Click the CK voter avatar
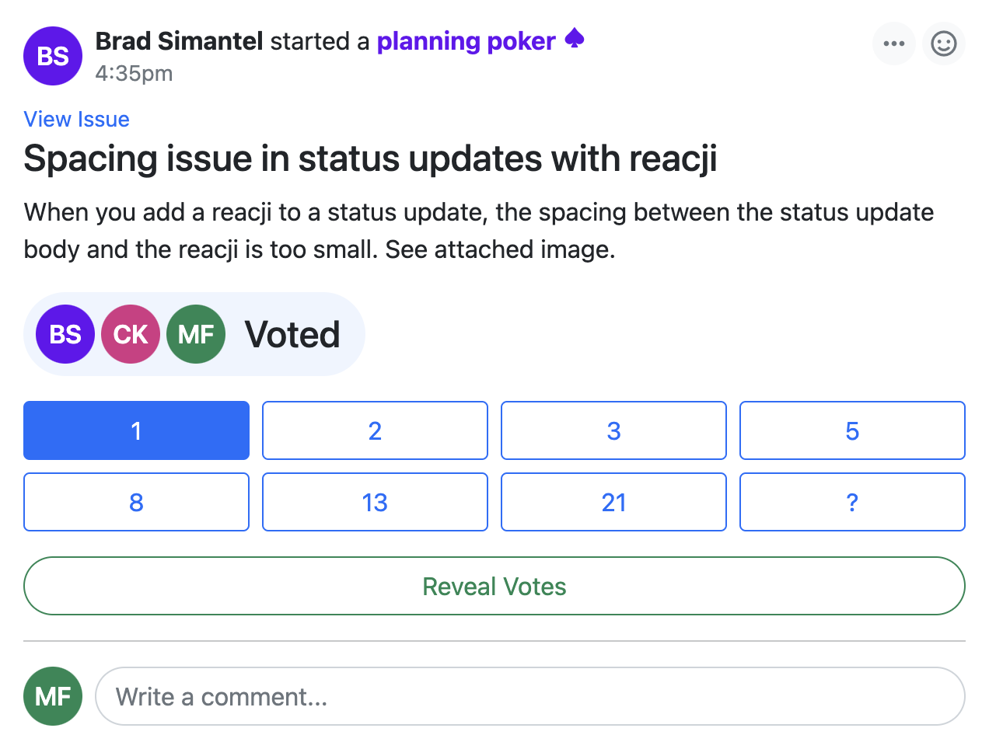This screenshot has width=989, height=749. [x=131, y=334]
